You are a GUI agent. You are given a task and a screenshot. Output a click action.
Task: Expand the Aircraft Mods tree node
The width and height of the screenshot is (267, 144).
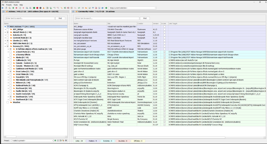[x=5, y=32]
